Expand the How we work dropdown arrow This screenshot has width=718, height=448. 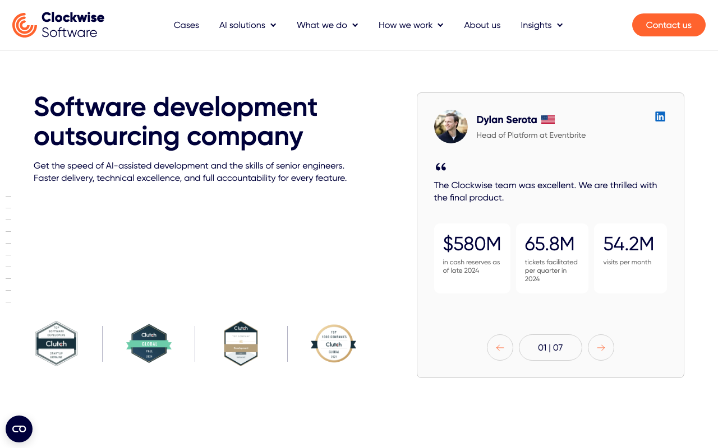pos(440,25)
